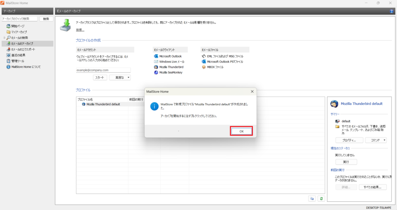
Task: Click the large Thunderbird icon in details panel
Action: tap(334, 104)
